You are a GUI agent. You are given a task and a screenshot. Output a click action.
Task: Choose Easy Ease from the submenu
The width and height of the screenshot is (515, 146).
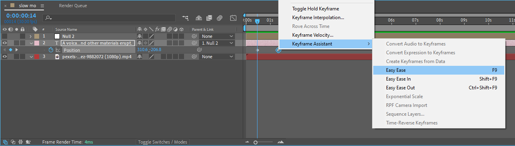[x=438, y=70]
